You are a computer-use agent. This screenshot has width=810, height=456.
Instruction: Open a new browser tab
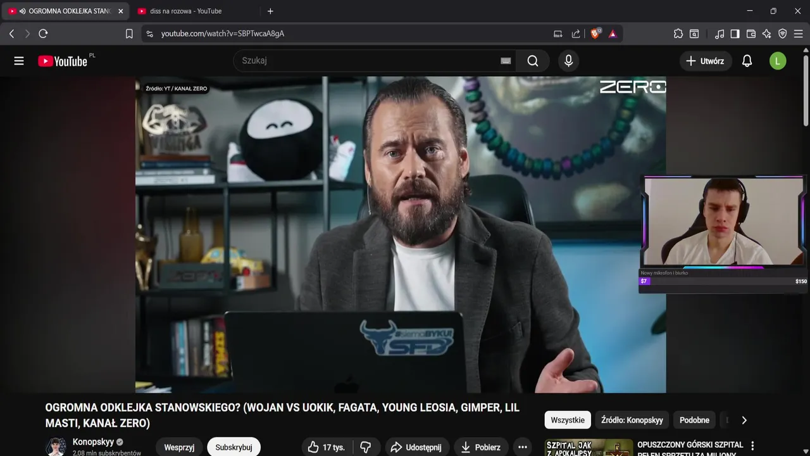270,11
